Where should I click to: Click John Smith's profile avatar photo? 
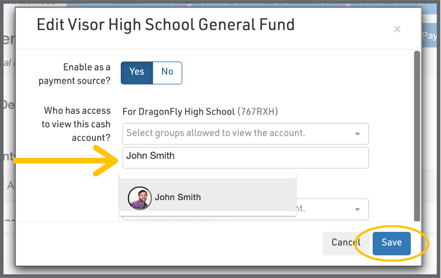[140, 198]
